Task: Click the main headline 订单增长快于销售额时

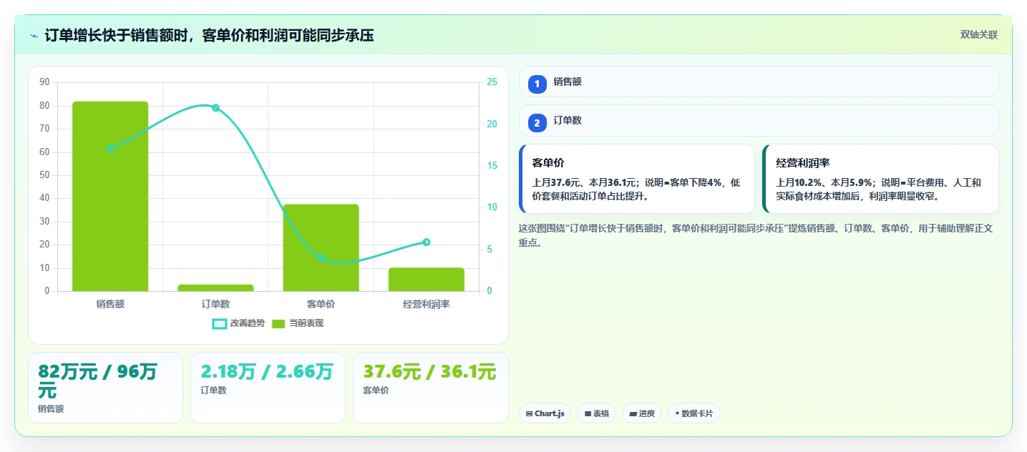Action: tap(209, 36)
